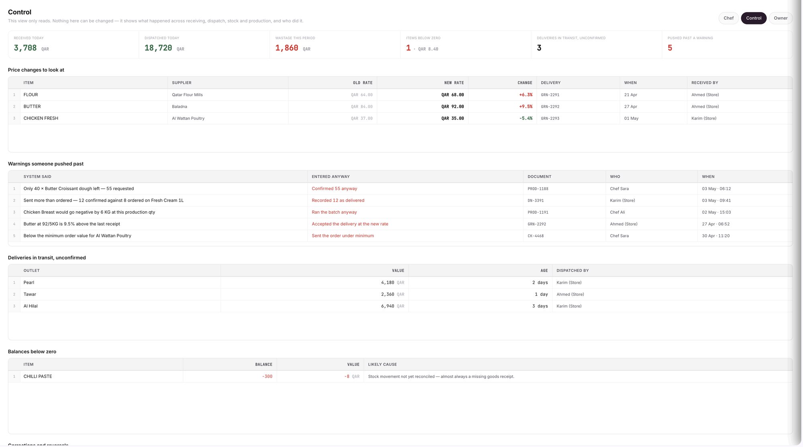Switch to the Chef view tab

tap(728, 18)
